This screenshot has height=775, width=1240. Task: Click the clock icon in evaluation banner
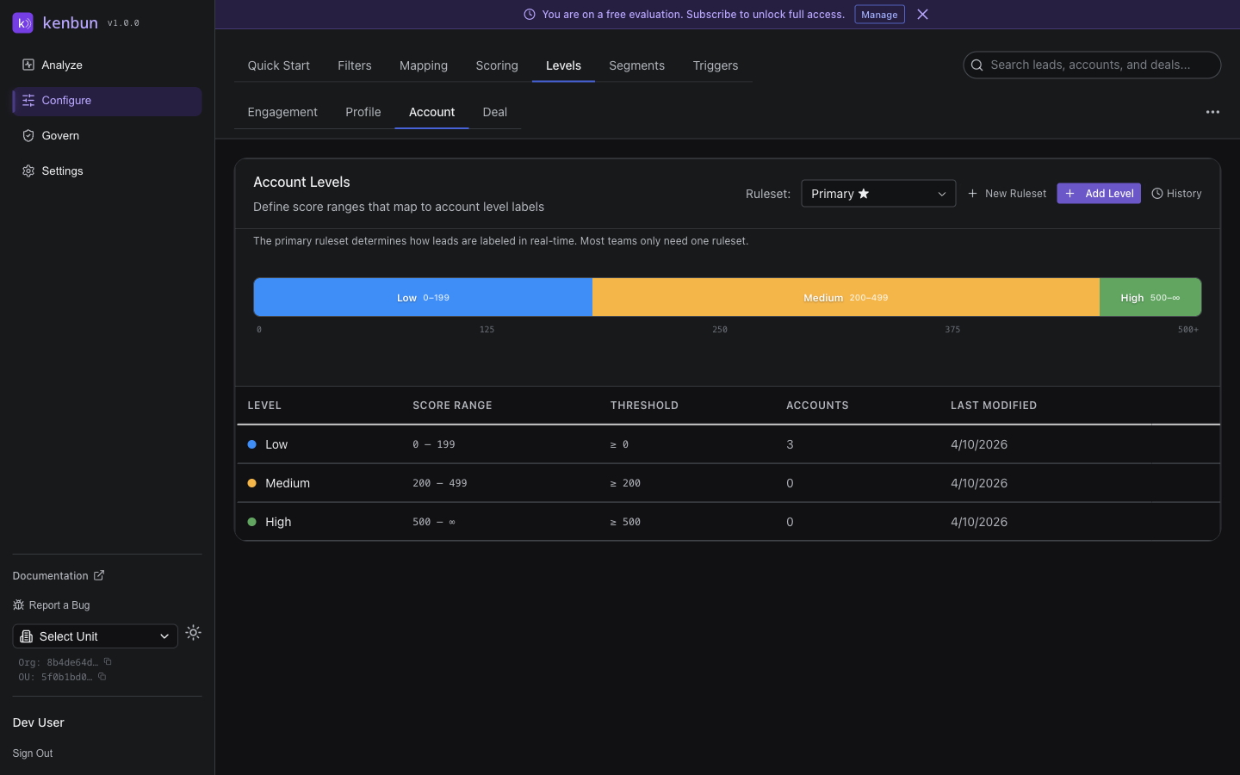pos(530,15)
